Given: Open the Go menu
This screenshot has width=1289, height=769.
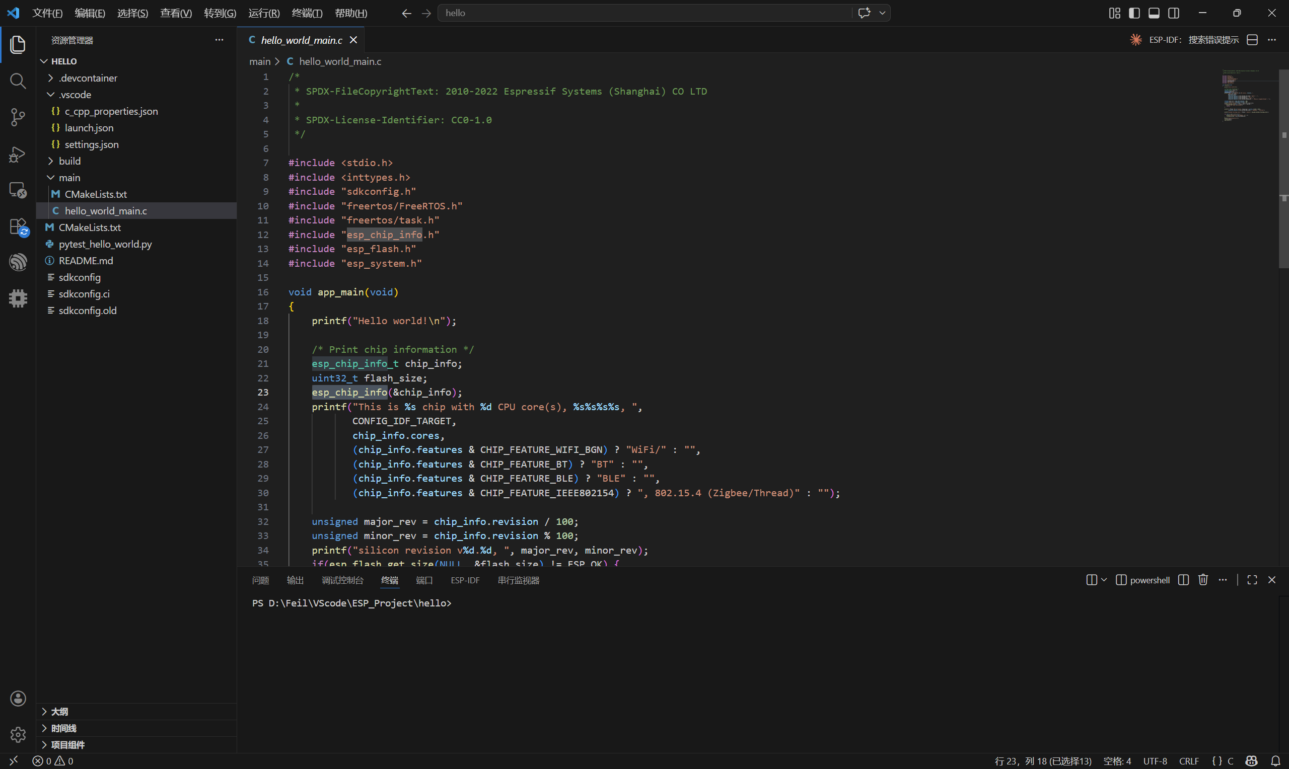Looking at the screenshot, I should pyautogui.click(x=220, y=13).
